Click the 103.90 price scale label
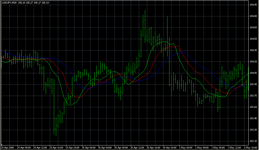 253,84
